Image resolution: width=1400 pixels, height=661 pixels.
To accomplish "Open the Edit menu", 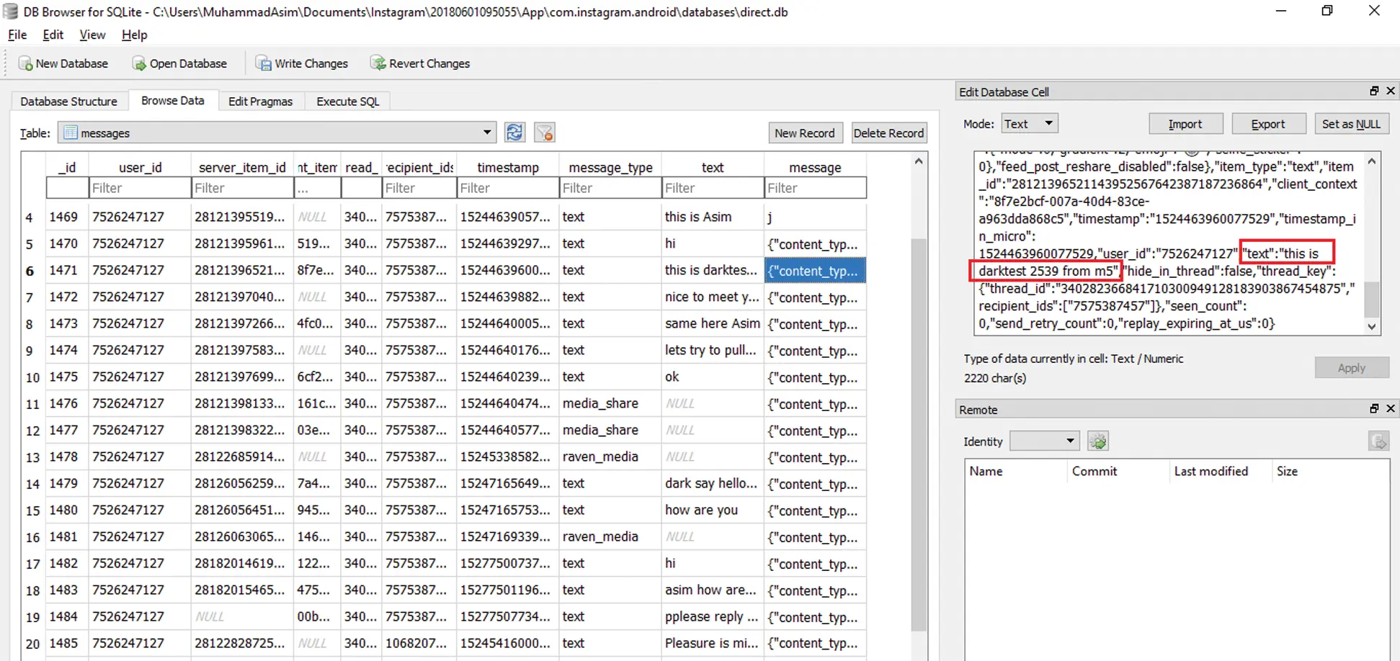I will (53, 35).
